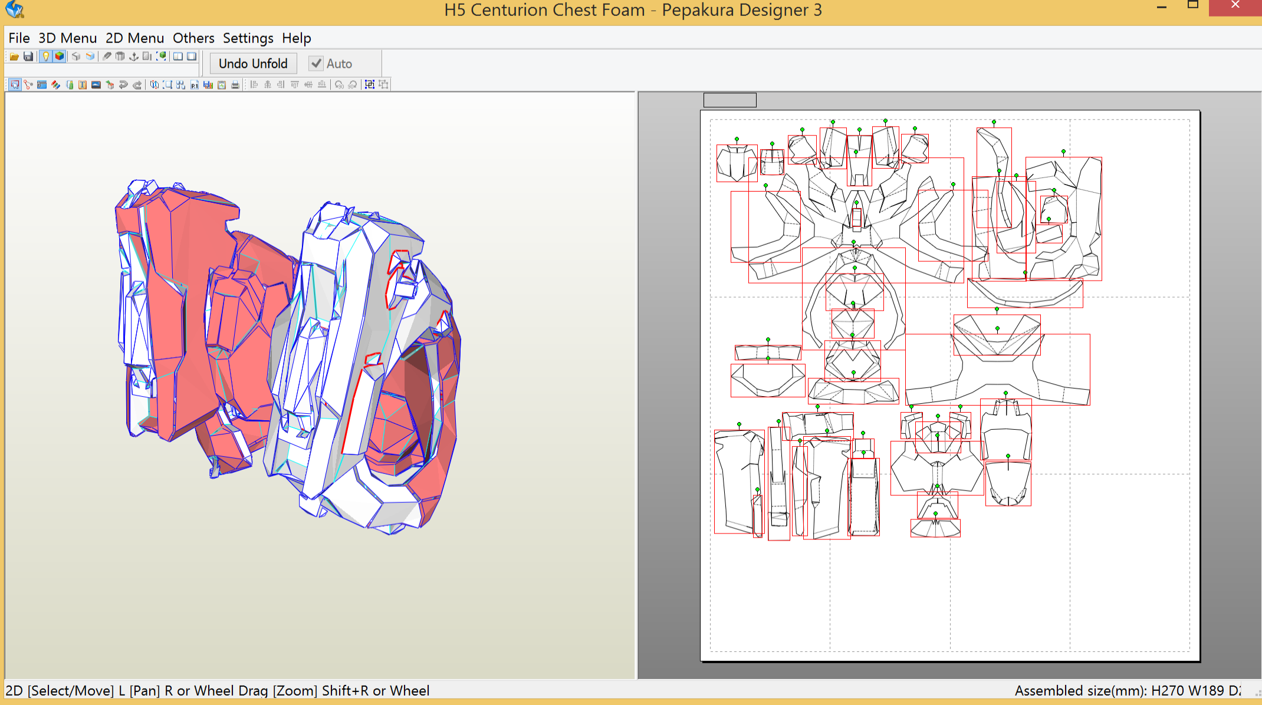Screen dimensions: 1262x705
Task: Click the gray cube view icon
Action: point(75,56)
